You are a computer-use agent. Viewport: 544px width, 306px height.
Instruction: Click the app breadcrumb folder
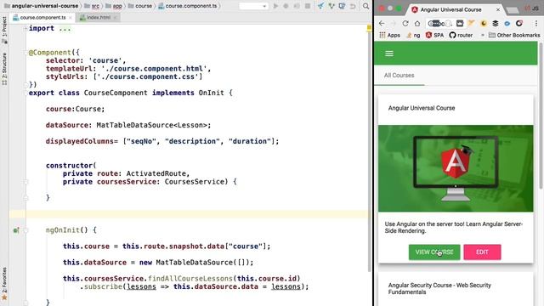pyautogui.click(x=114, y=6)
